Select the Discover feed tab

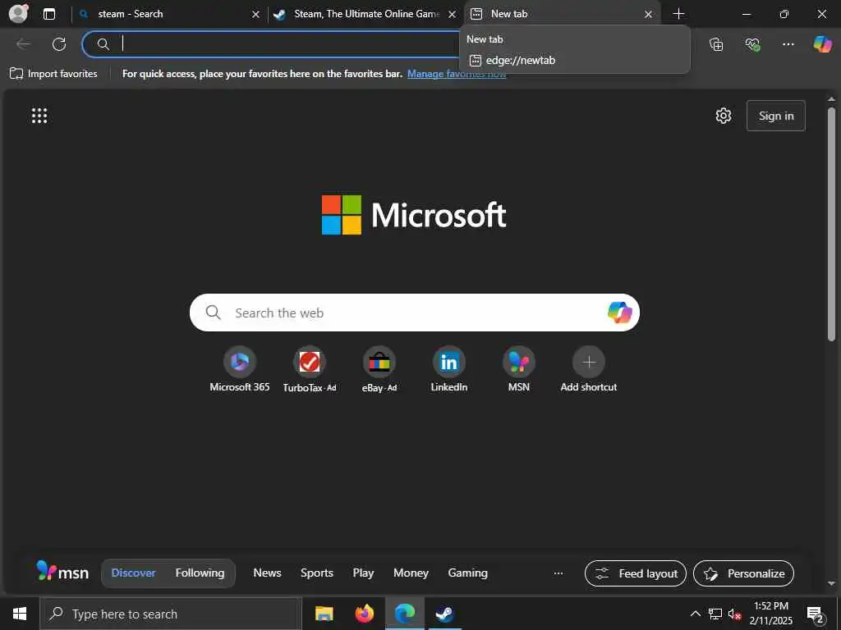tap(133, 573)
